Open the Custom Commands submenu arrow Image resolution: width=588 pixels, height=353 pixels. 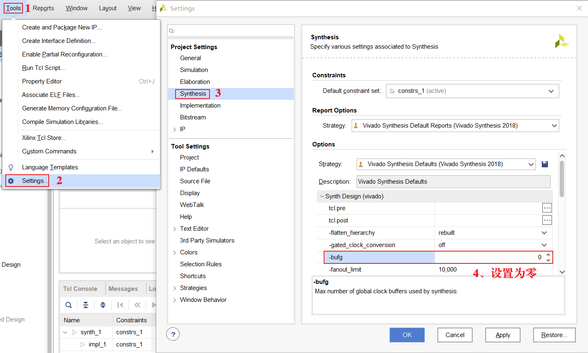pyautogui.click(x=153, y=151)
